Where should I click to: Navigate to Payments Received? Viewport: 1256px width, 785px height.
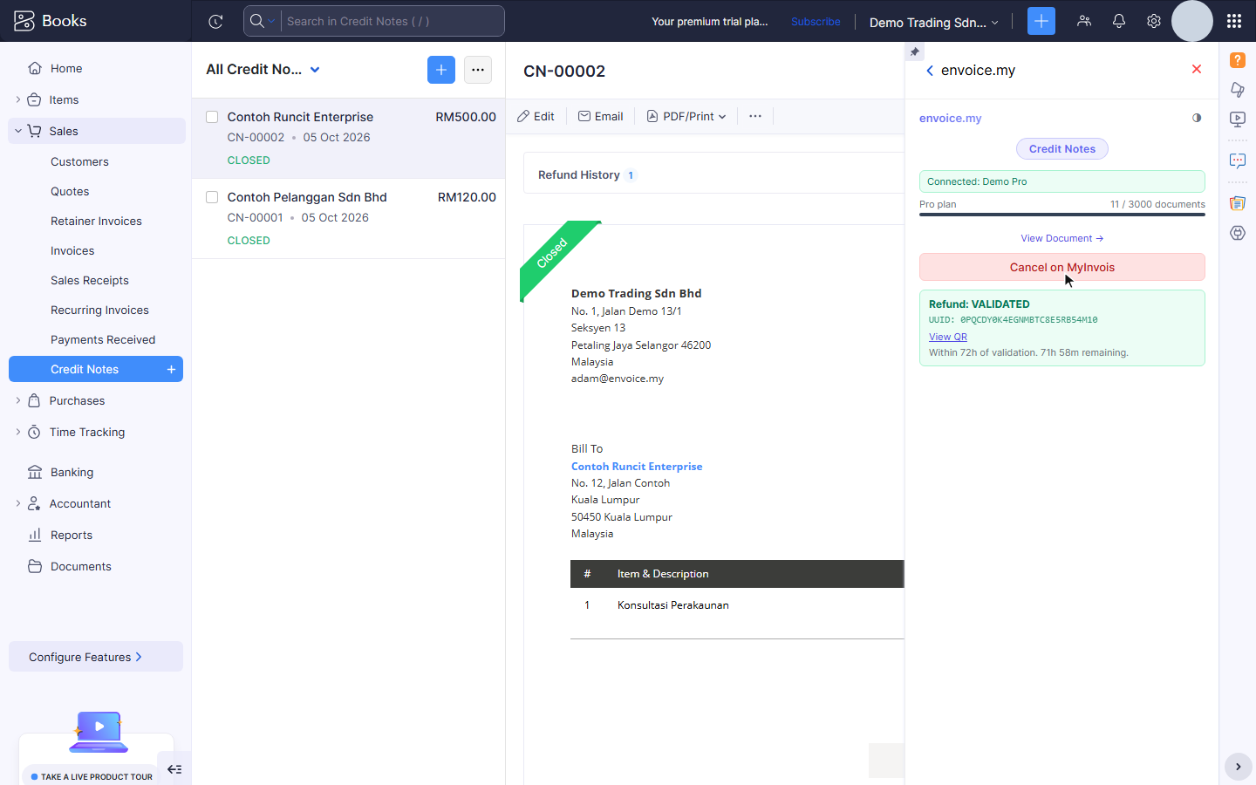point(103,340)
